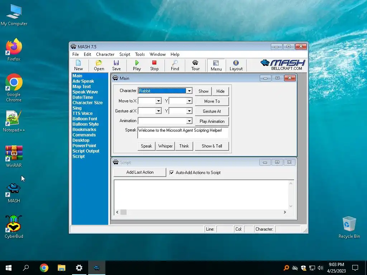367x275 pixels.
Task: Click the Show & Tell button
Action: pyautogui.click(x=212, y=146)
